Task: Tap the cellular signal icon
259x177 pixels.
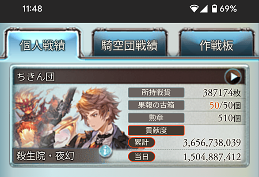Action: pyautogui.click(x=204, y=9)
